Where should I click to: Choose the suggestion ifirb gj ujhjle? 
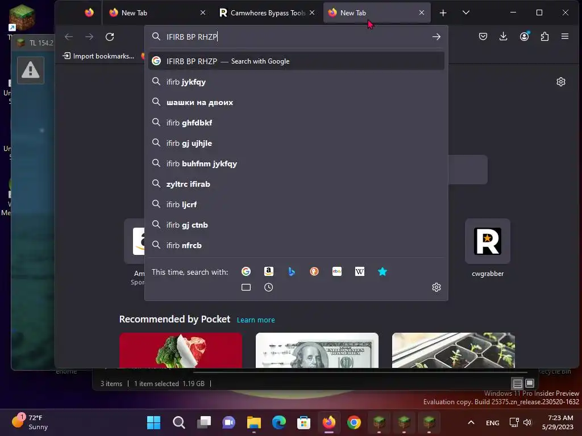tap(296, 143)
